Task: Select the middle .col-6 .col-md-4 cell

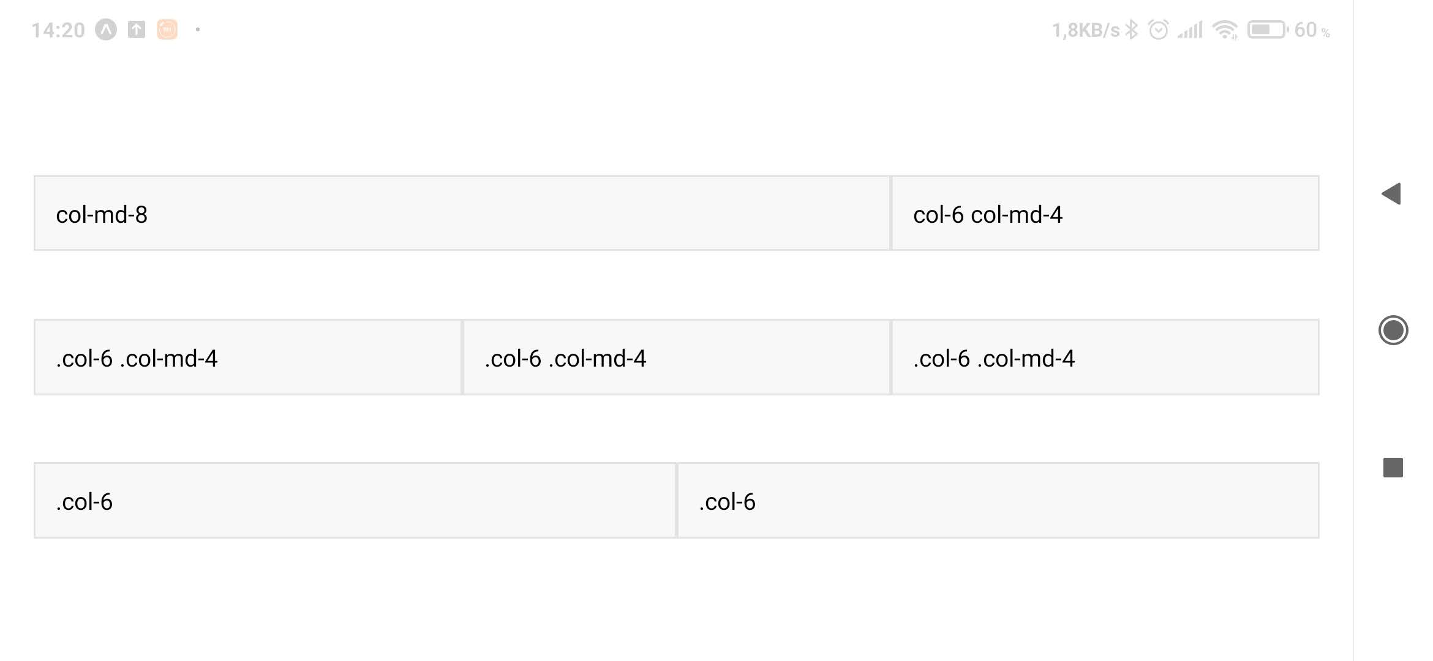Action: click(676, 357)
